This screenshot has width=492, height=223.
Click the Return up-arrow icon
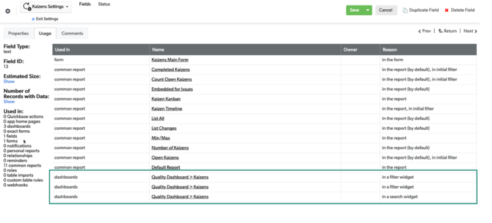(440, 31)
